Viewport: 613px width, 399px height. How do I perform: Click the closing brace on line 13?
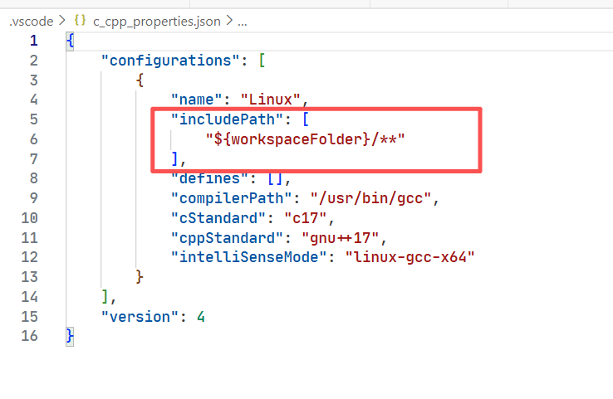pyautogui.click(x=140, y=277)
